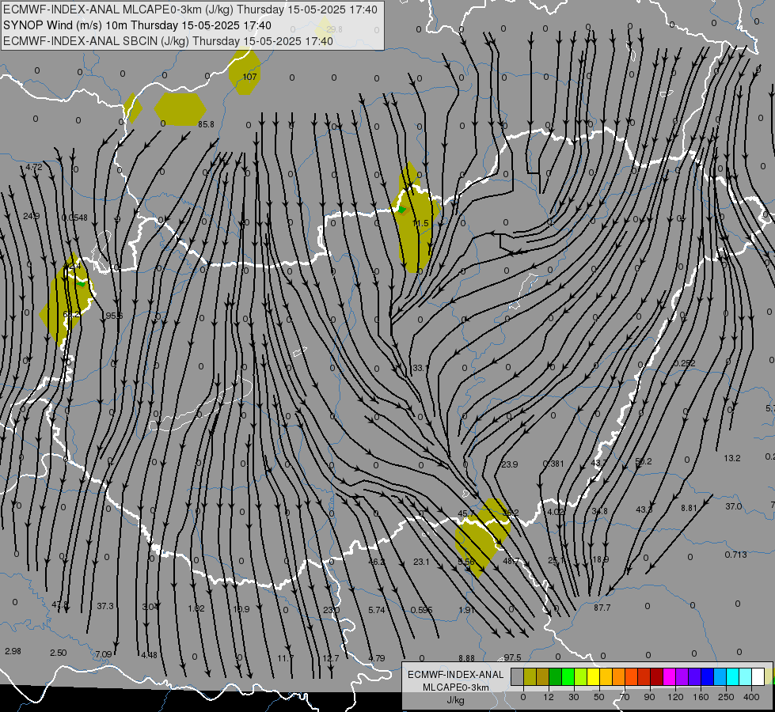Click the 5.74 value on the map
Viewport: 775px width, 712px height.
[377, 610]
